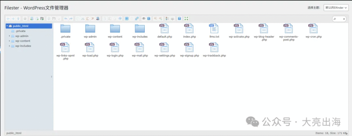The width and height of the screenshot is (352, 136).
Task: Redo the action in the toolbar
Action: (x=71, y=18)
